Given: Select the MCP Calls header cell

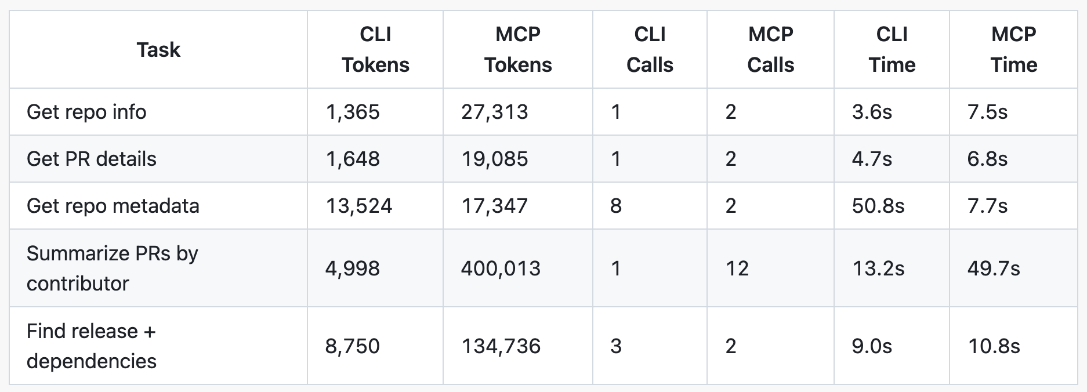Looking at the screenshot, I should click(770, 50).
